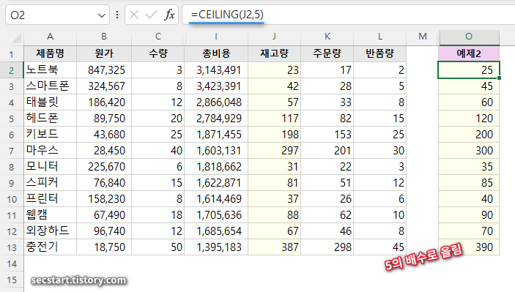This screenshot has height=292, width=515.
Task: Select column K header
Action: tap(327, 37)
